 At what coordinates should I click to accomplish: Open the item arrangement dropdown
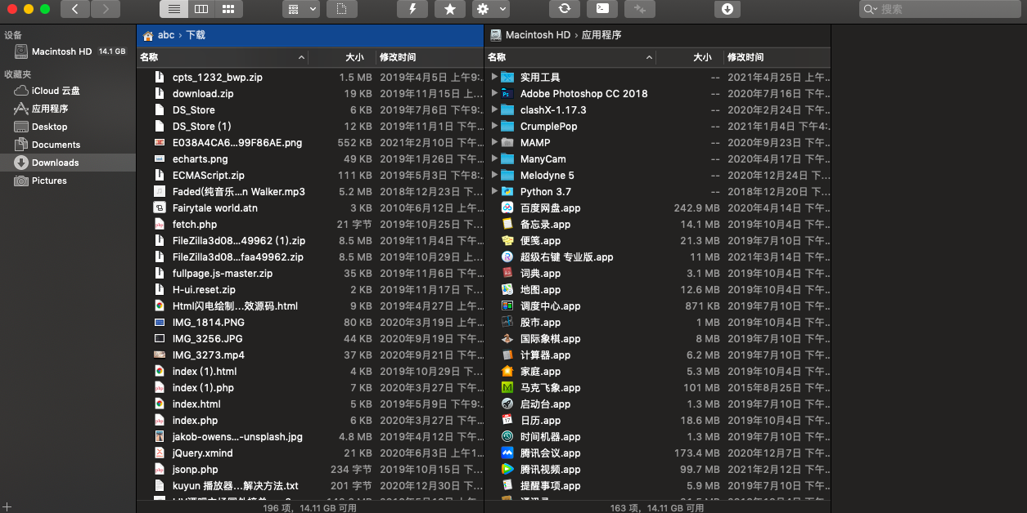pos(301,9)
